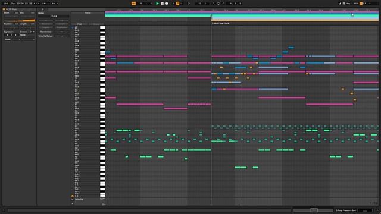Click the bottom-left corner info icon
The image size is (381, 214).
(4, 210)
